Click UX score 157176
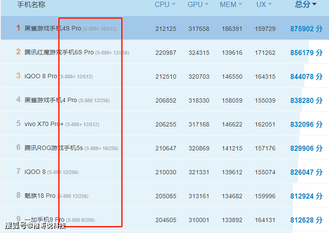This screenshot has width=329, height=233. pos(265,148)
